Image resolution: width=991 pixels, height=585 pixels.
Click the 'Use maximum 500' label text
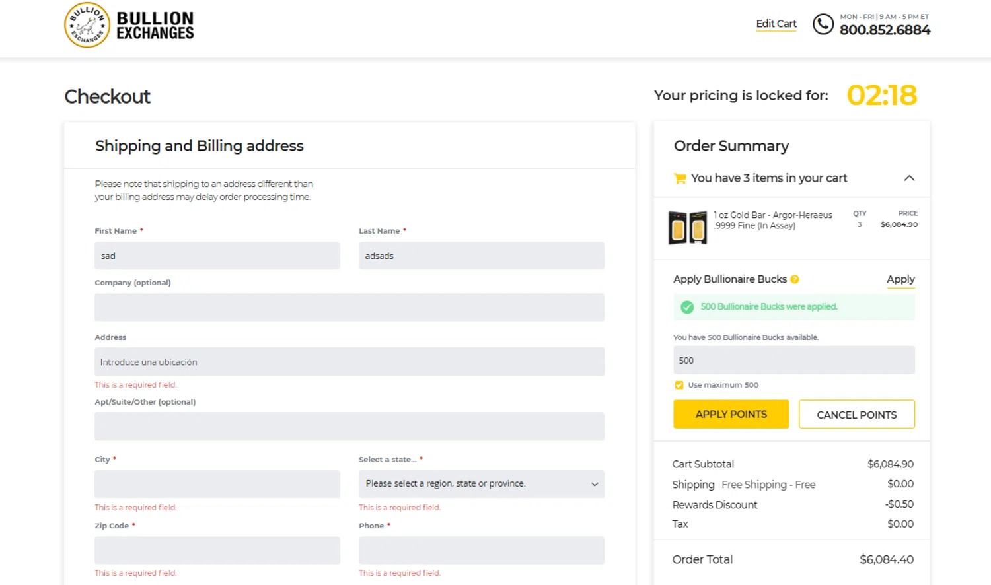(x=723, y=385)
